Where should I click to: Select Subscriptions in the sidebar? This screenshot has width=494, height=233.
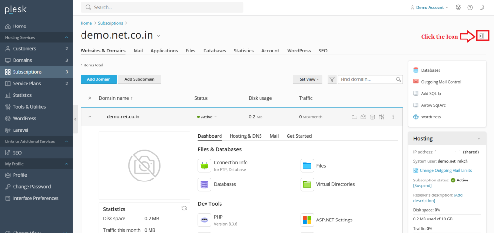pyautogui.click(x=36, y=72)
